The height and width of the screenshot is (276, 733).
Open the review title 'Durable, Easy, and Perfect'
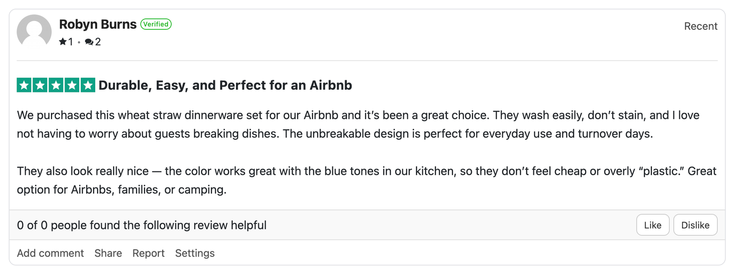pos(225,86)
